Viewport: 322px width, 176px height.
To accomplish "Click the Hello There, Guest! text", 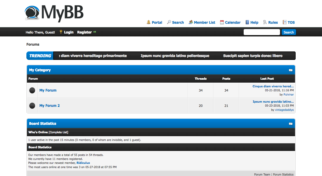I will pyautogui.click(x=40, y=32).
